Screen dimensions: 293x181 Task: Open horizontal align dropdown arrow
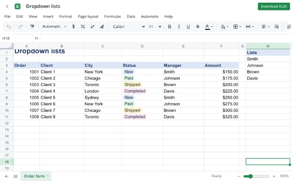click(269, 27)
